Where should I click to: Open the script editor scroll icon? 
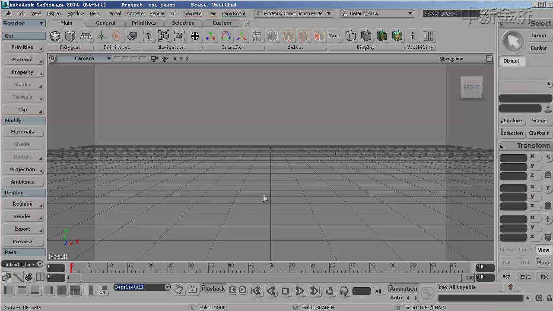click(x=179, y=289)
